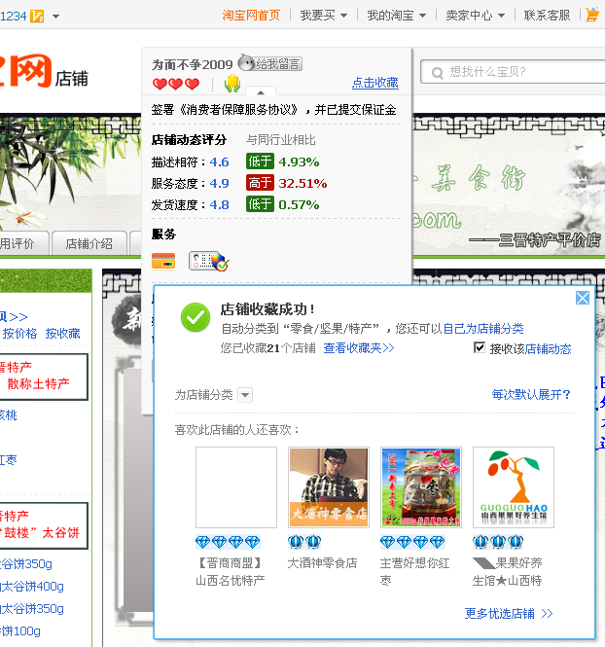This screenshot has height=647, width=605.
Task: Expand the 卖家中心 menu
Action: tap(475, 16)
